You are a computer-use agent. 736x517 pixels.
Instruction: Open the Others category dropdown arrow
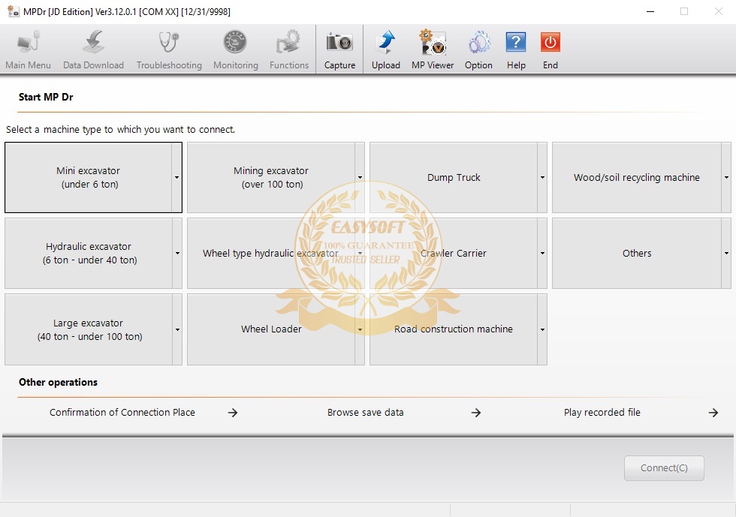click(x=726, y=254)
